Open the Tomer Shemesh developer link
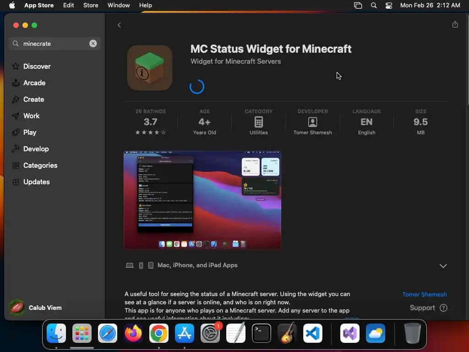469x352 pixels. (425, 294)
